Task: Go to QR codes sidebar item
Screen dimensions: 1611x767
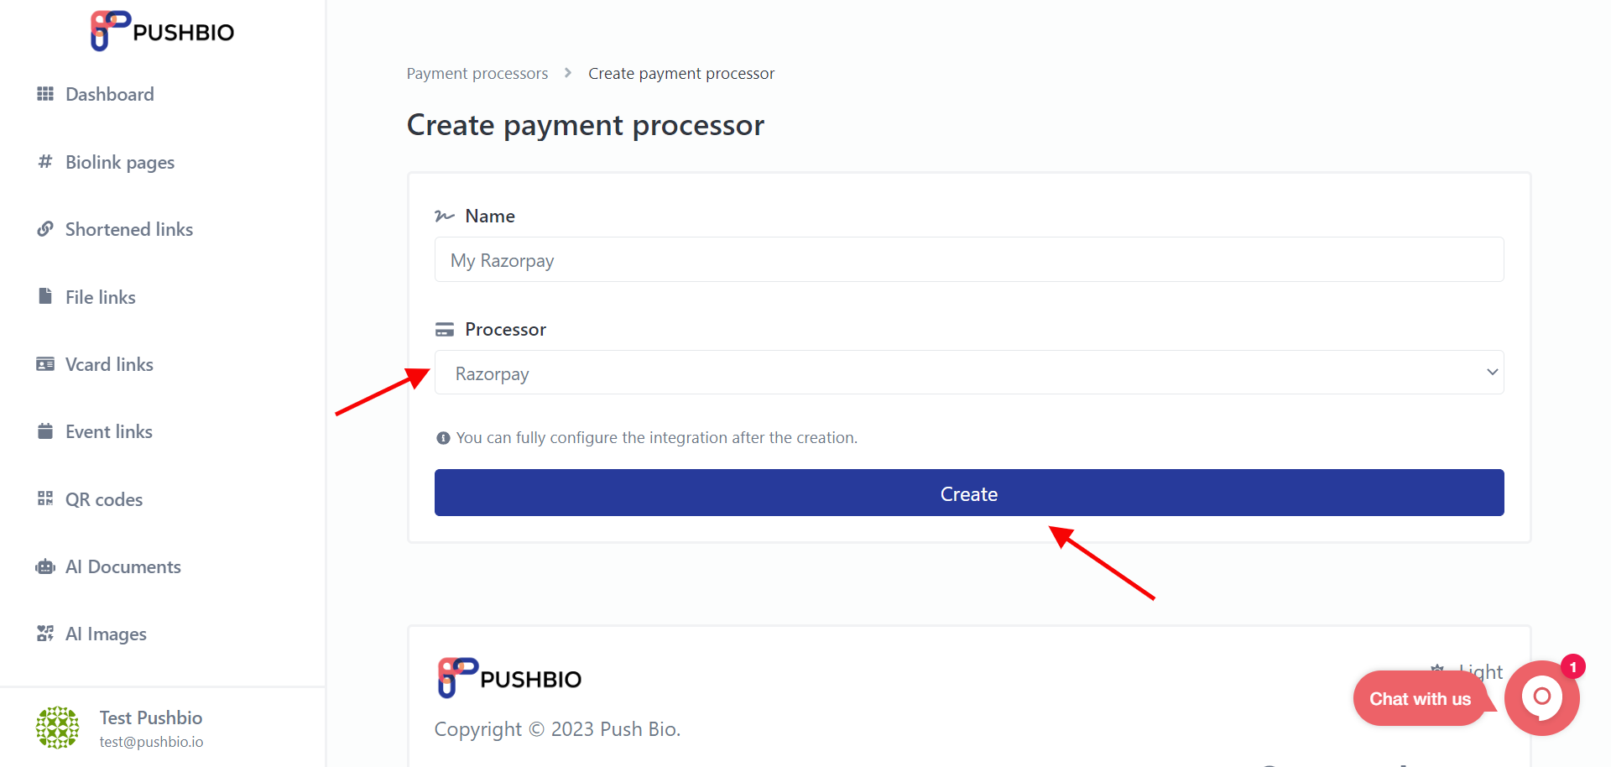Action: (104, 499)
